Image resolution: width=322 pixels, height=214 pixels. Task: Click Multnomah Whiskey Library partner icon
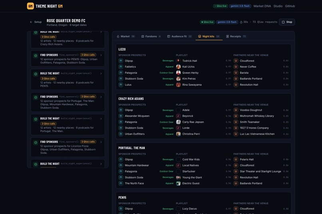236,116
